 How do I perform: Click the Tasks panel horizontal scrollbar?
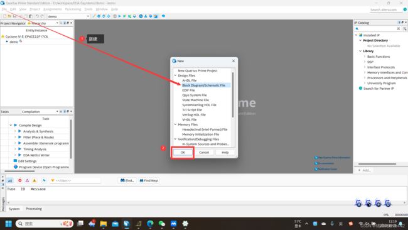(20, 171)
